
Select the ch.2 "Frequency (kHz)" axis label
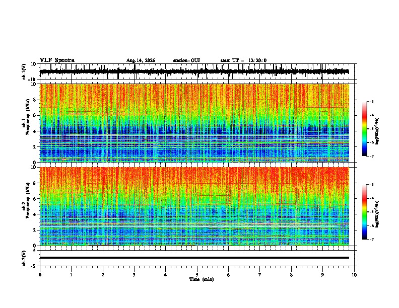pos(27,200)
